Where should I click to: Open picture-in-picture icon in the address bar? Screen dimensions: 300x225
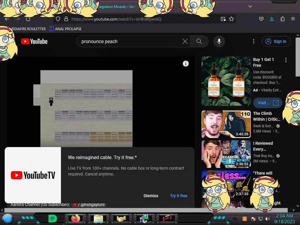[223, 19]
